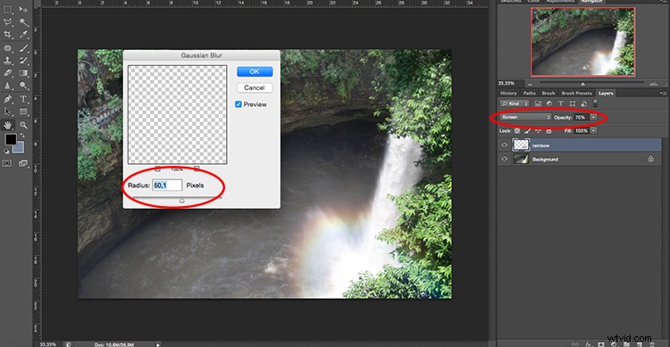This screenshot has width=670, height=347.
Task: Select the Eyedropper tool
Action: (23, 34)
